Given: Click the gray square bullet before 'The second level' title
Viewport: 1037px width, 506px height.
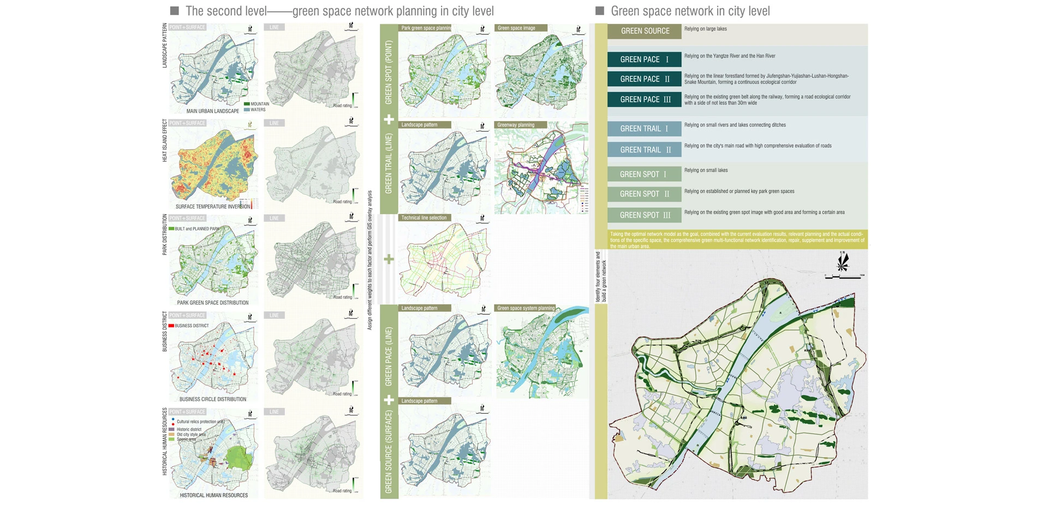Looking at the screenshot, I should click(175, 11).
